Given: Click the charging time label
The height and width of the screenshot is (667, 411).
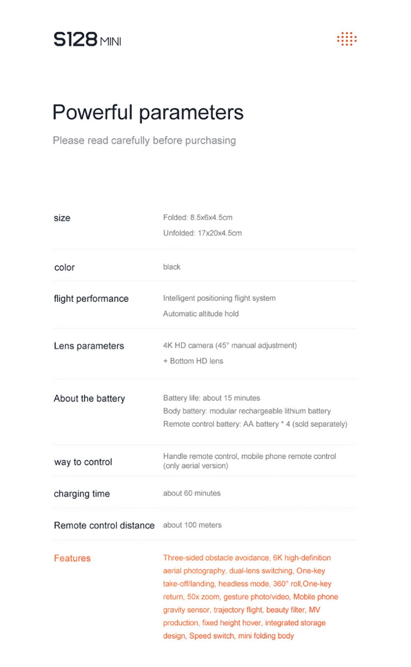Looking at the screenshot, I should point(82,494).
